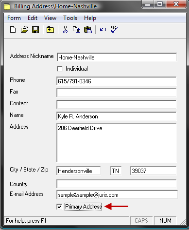Undo the last change with Undo icon
The image size is (189, 230).
(103, 30)
